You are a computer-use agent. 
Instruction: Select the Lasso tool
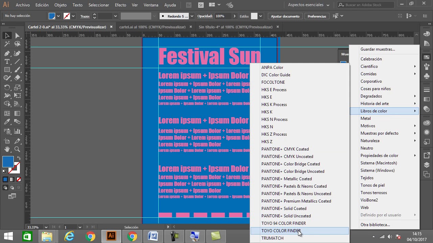(x=17, y=44)
